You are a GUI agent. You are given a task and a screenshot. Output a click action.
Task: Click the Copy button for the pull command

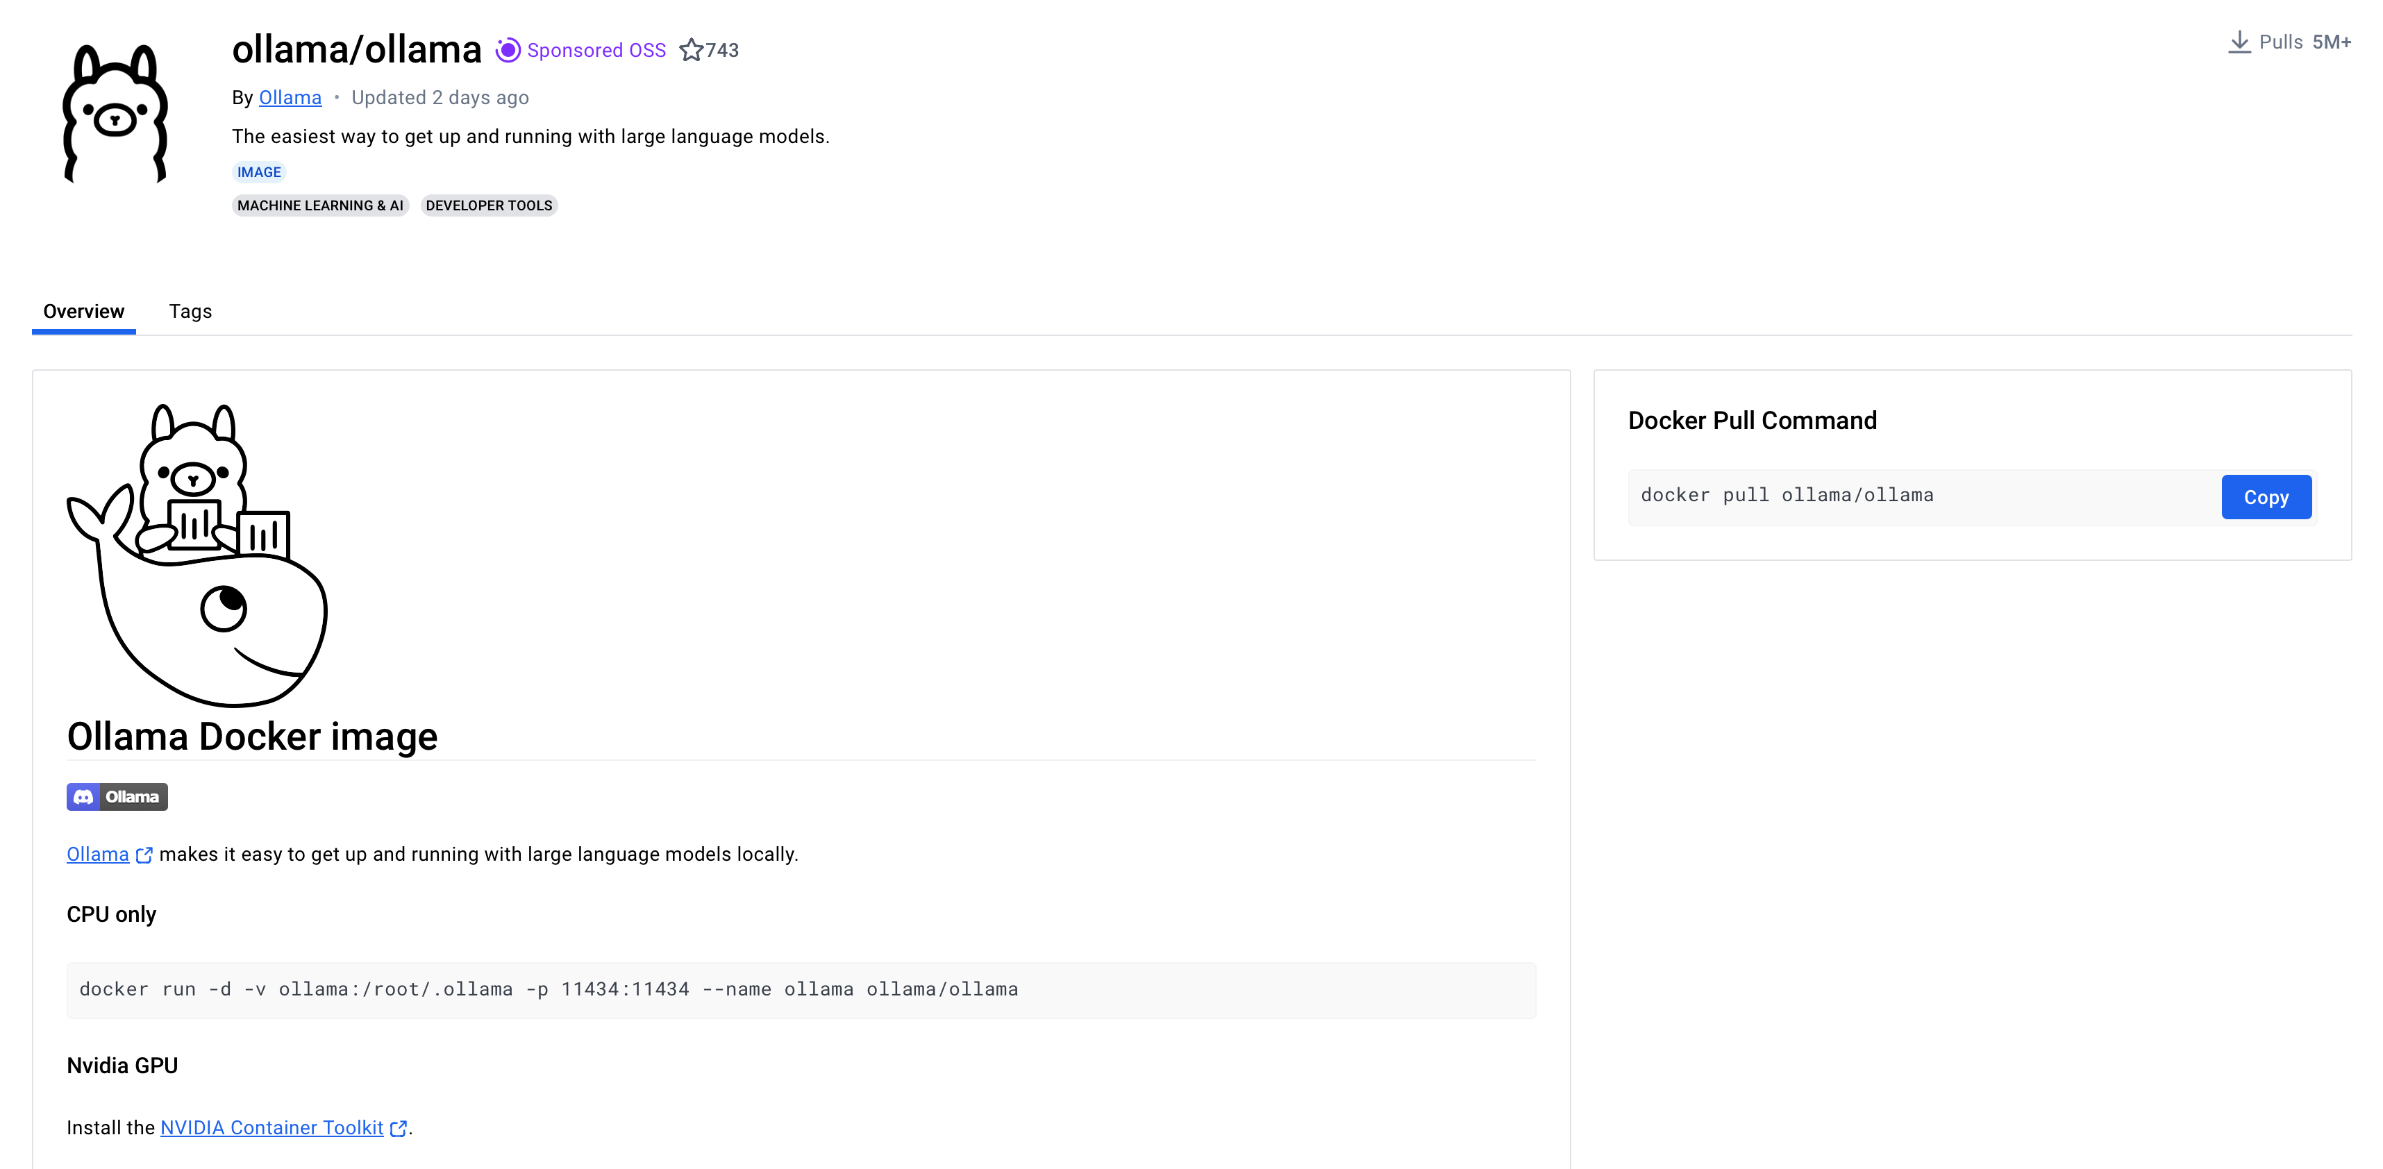coord(2266,496)
